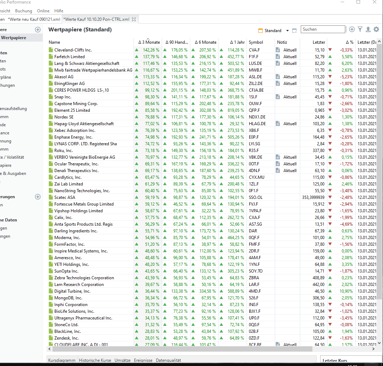Image resolution: width=383 pixels, height=366 pixels.
Task: Select the Fortescue Metals Group Limited row
Action: [212, 204]
